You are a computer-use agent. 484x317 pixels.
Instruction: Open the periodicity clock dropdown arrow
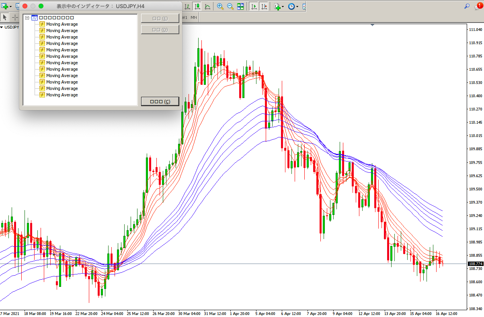coord(297,6)
